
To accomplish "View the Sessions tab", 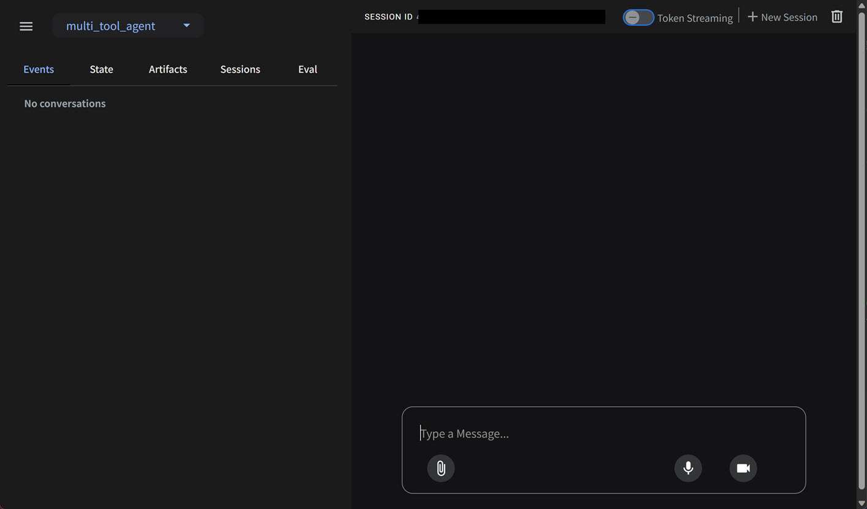I will (x=240, y=69).
